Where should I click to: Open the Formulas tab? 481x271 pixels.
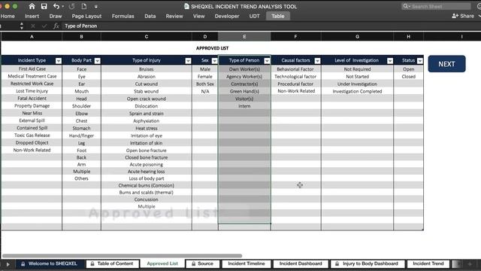click(123, 16)
